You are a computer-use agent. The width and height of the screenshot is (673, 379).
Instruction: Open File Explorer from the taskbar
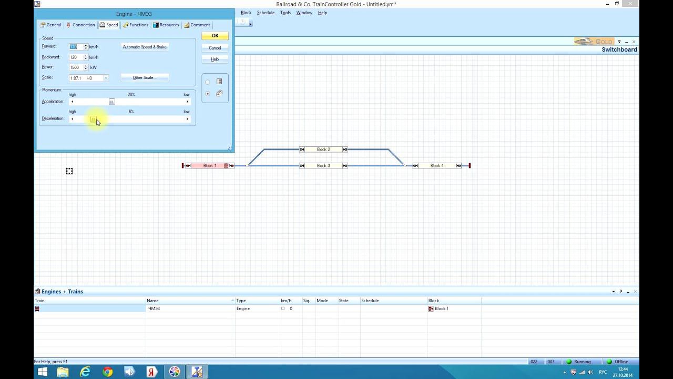(63, 372)
